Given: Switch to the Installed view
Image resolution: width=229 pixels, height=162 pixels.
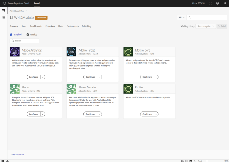Looking at the screenshot, I should [x=16, y=34].
